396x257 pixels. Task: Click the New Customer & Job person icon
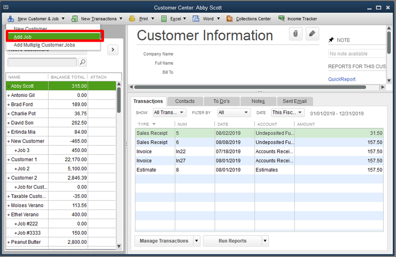pos(11,19)
